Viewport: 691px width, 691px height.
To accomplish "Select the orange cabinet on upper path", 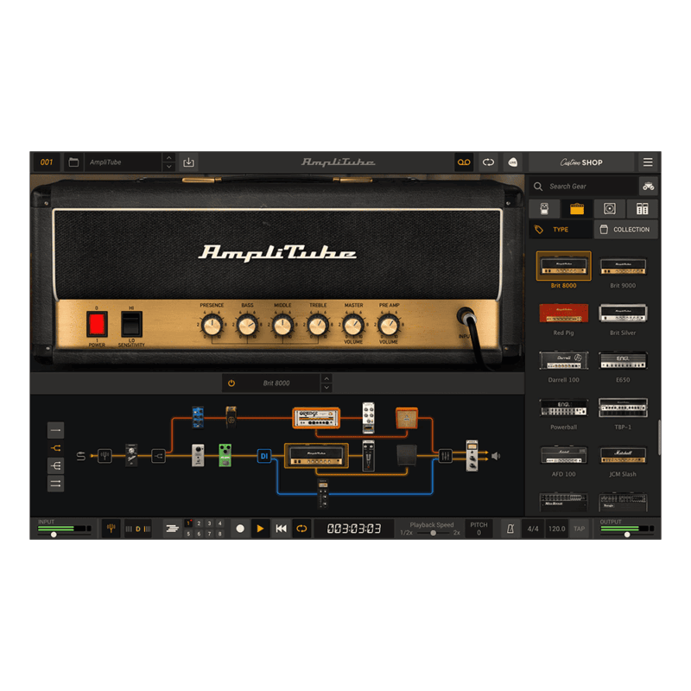I will (x=406, y=418).
